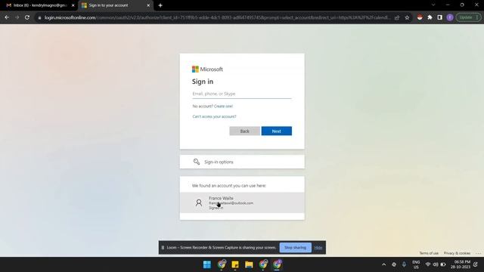Bookmark this page with the star

point(407,17)
